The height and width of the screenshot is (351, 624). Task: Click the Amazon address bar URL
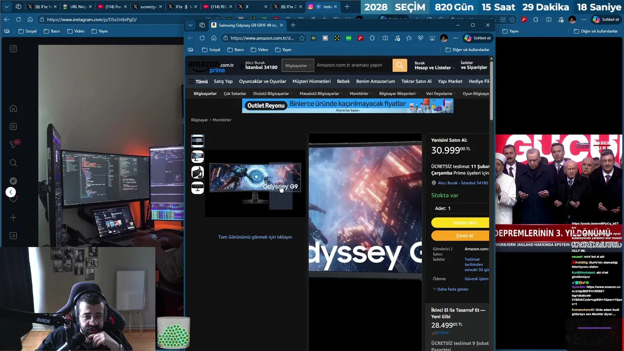[x=262, y=38]
